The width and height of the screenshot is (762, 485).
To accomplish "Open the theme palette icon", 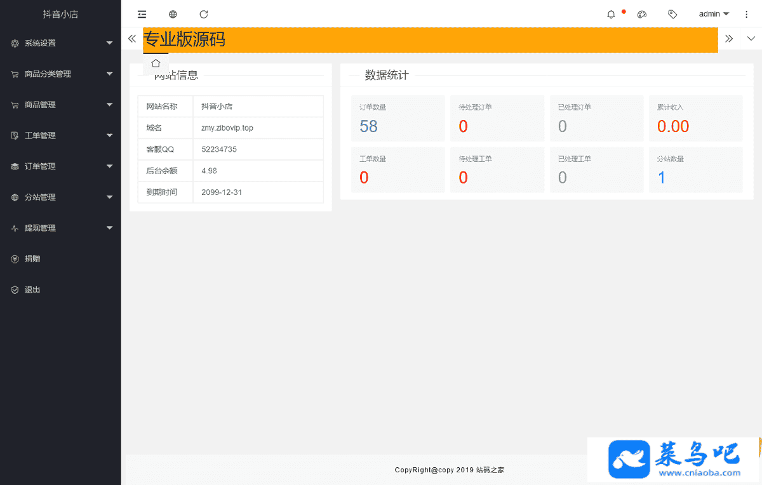I will pos(642,14).
